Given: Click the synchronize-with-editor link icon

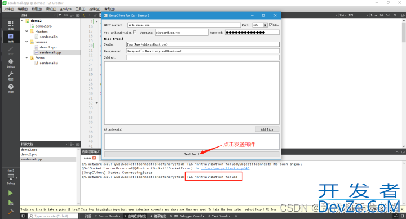Looking at the screenshot, I should pyautogui.click(x=66, y=15).
